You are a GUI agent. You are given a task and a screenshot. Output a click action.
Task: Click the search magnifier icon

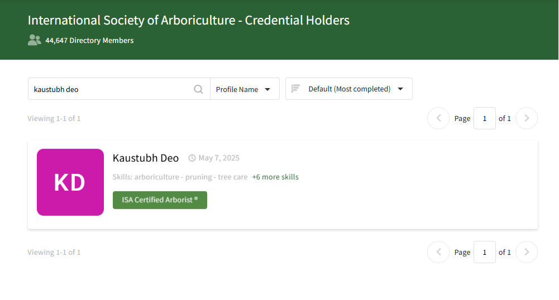(198, 89)
